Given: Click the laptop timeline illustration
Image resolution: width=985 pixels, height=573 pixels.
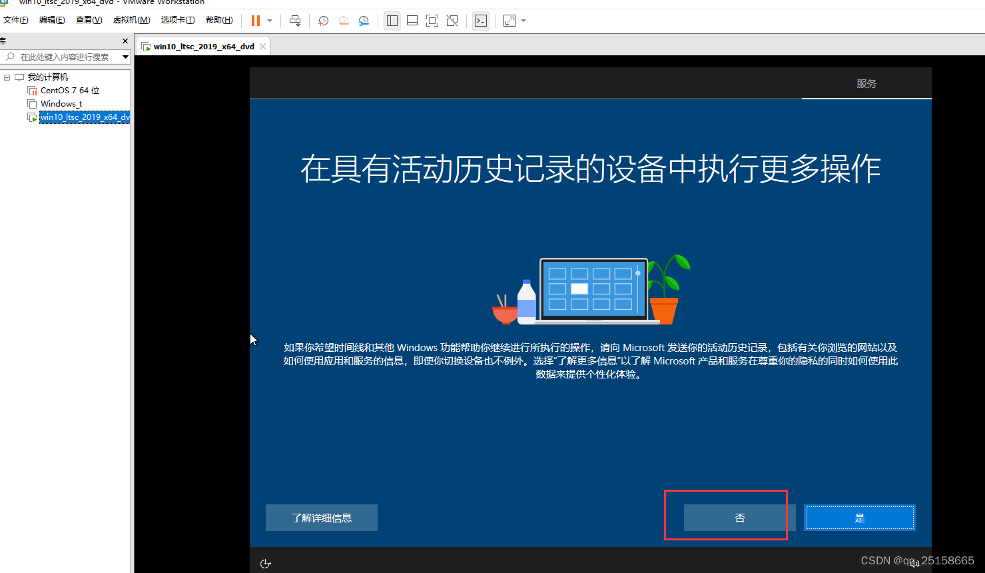Looking at the screenshot, I should (592, 290).
